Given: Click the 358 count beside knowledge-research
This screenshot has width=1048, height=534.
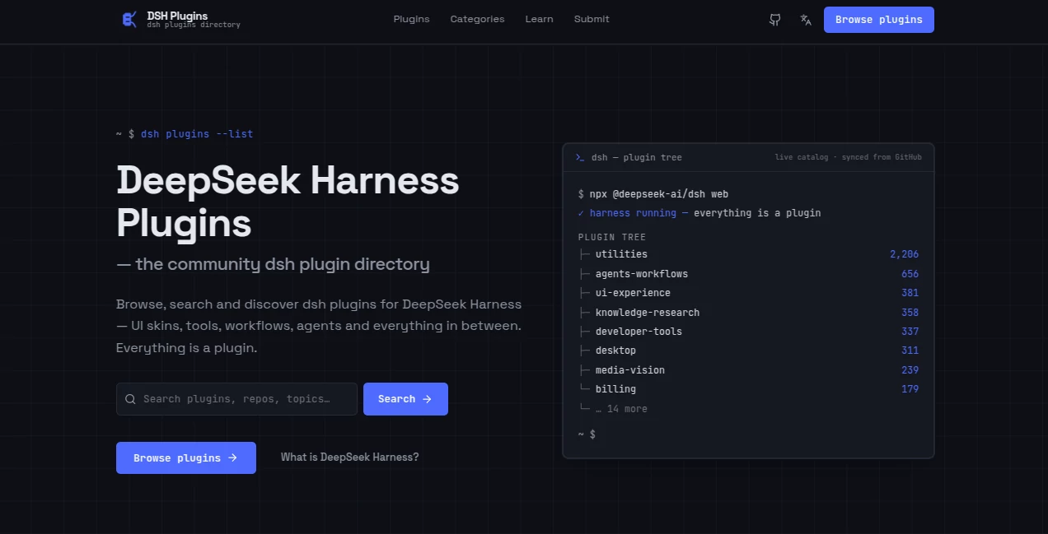Looking at the screenshot, I should (910, 313).
